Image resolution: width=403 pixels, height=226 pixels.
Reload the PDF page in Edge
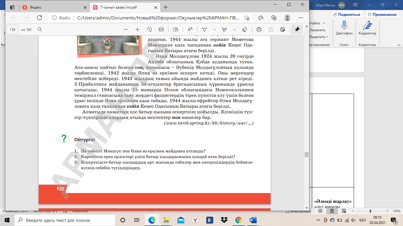coord(39,18)
